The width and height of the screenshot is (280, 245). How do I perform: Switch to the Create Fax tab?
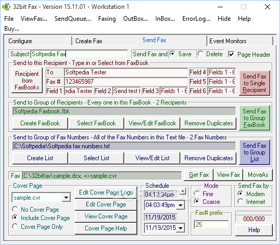(x=105, y=41)
